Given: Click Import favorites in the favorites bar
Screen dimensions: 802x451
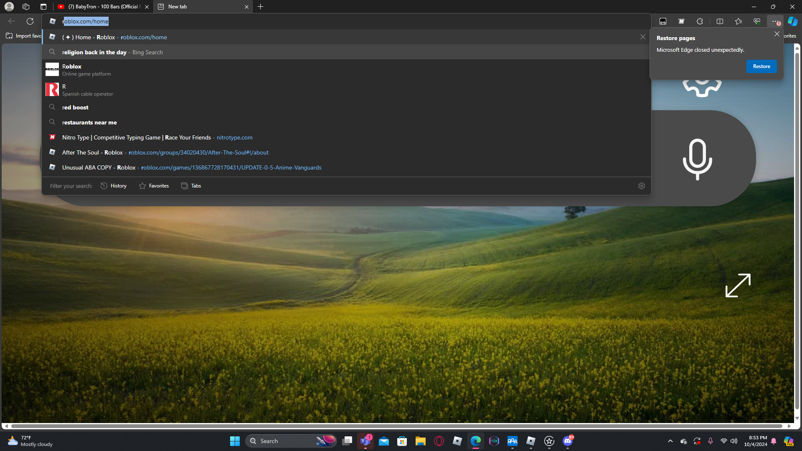Looking at the screenshot, I should tap(24, 36).
